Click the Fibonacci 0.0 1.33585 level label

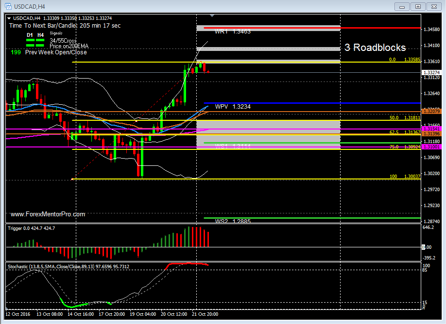[405, 60]
